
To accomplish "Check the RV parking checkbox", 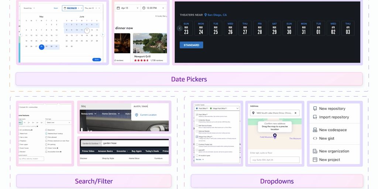I will coord(46,144).
